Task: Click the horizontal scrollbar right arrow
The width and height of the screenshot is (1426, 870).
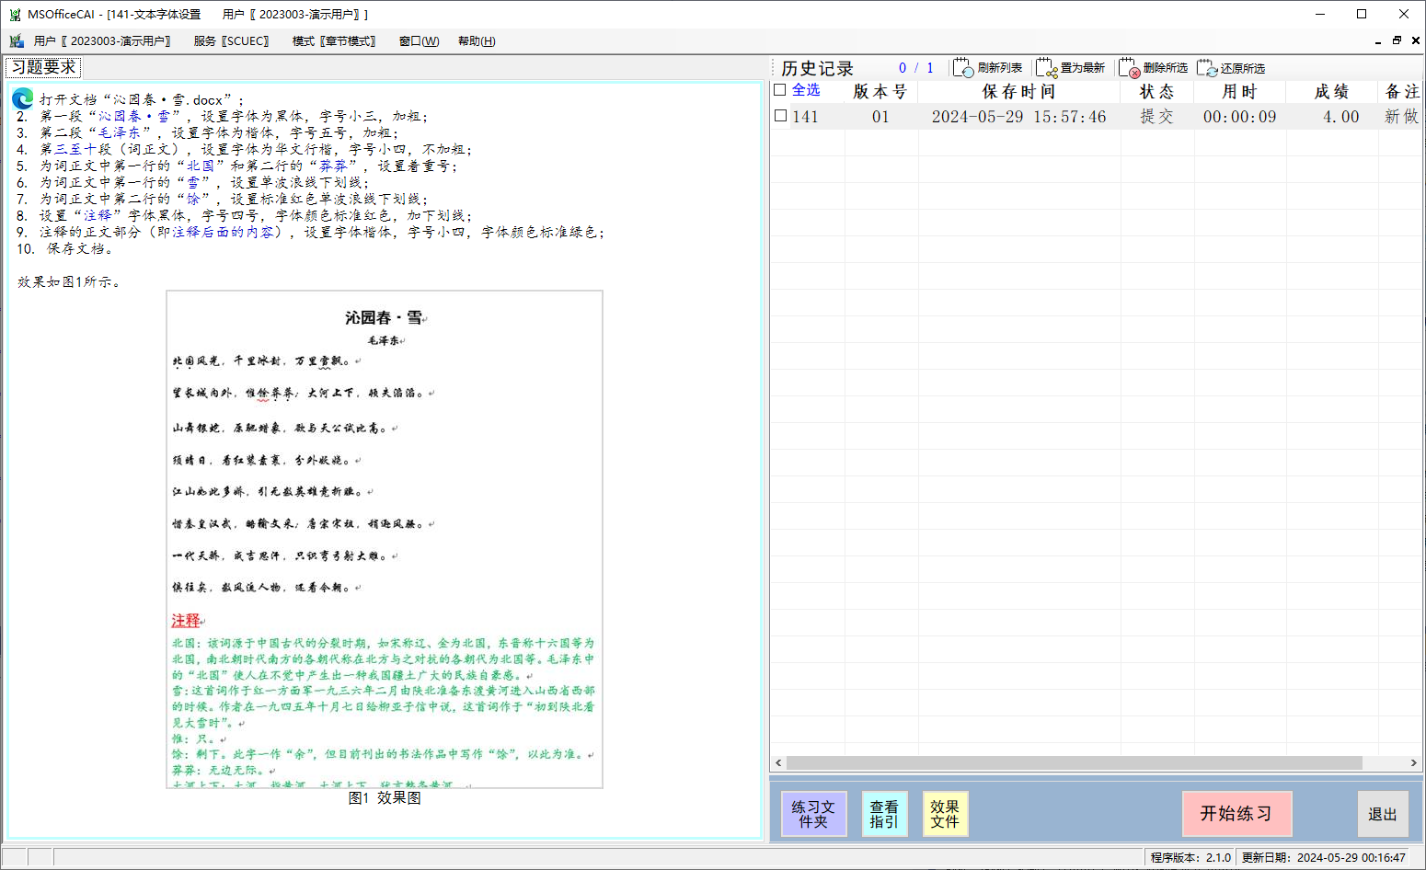Action: (x=1414, y=763)
